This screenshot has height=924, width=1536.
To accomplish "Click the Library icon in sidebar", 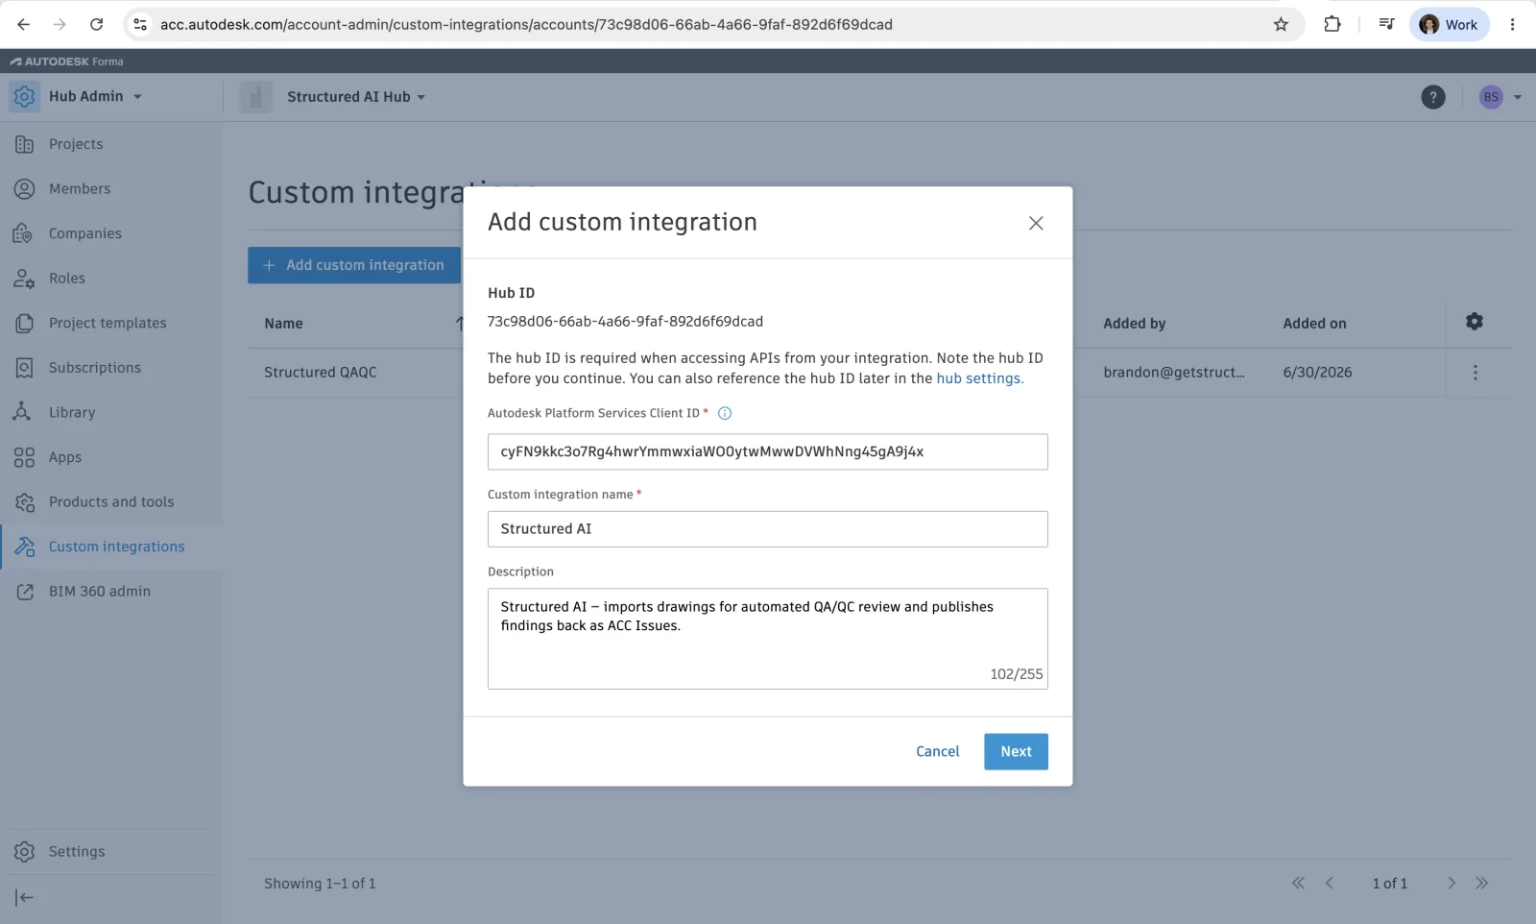I will click(x=24, y=412).
